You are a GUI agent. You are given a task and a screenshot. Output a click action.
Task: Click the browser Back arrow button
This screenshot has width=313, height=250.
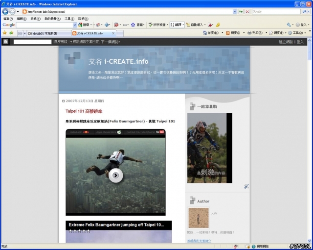point(5,12)
